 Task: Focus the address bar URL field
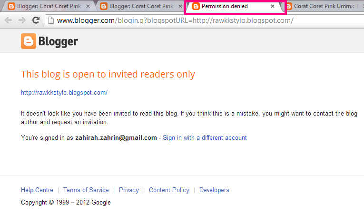tap(190, 20)
